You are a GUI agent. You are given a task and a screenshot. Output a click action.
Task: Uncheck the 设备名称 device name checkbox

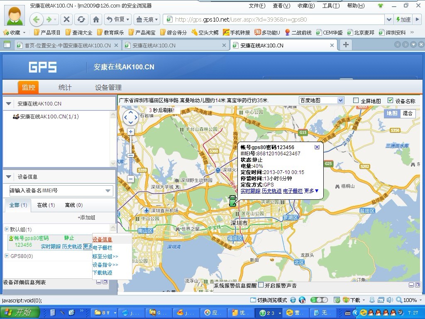click(390, 101)
